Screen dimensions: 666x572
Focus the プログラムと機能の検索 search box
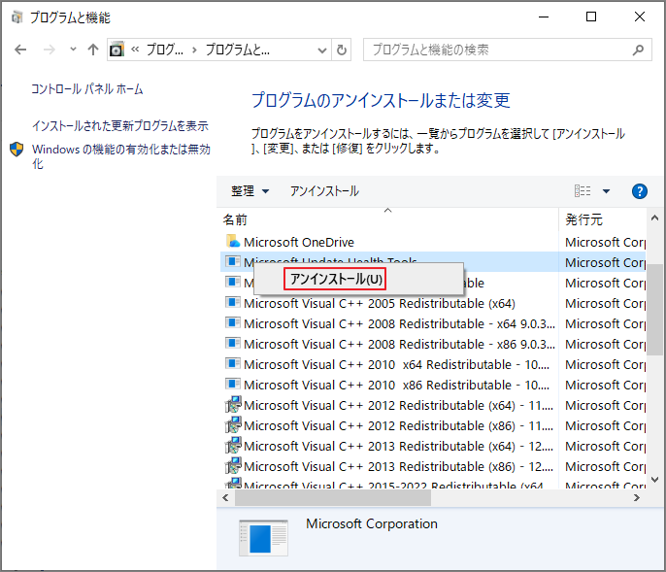[508, 50]
